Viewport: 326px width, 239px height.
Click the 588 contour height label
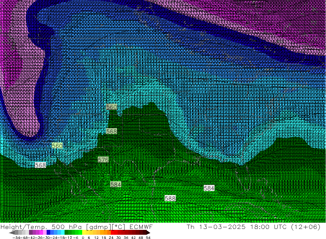(x=170, y=199)
